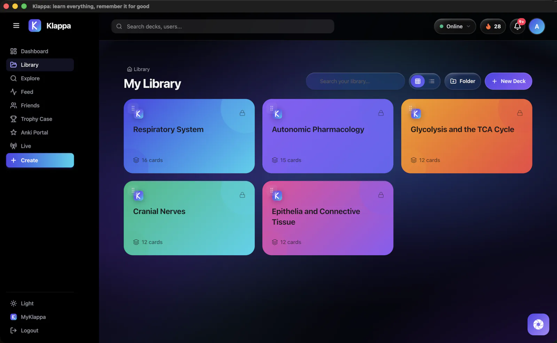Click lock icon on Glycolysis deck
557x343 pixels.
click(x=520, y=113)
